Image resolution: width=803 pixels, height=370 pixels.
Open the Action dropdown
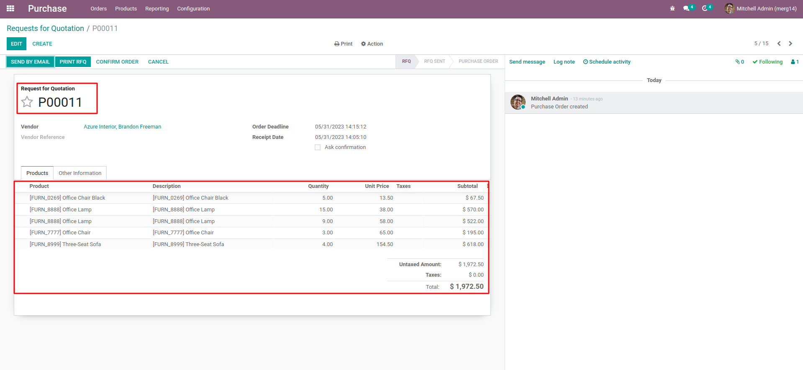click(372, 44)
